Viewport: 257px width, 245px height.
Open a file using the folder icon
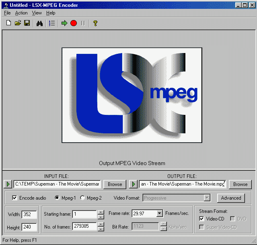(x=18, y=23)
